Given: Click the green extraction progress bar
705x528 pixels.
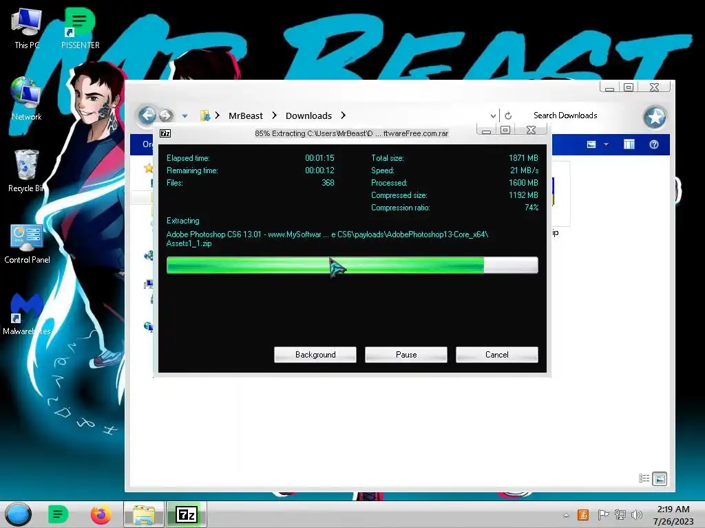Looking at the screenshot, I should point(352,265).
